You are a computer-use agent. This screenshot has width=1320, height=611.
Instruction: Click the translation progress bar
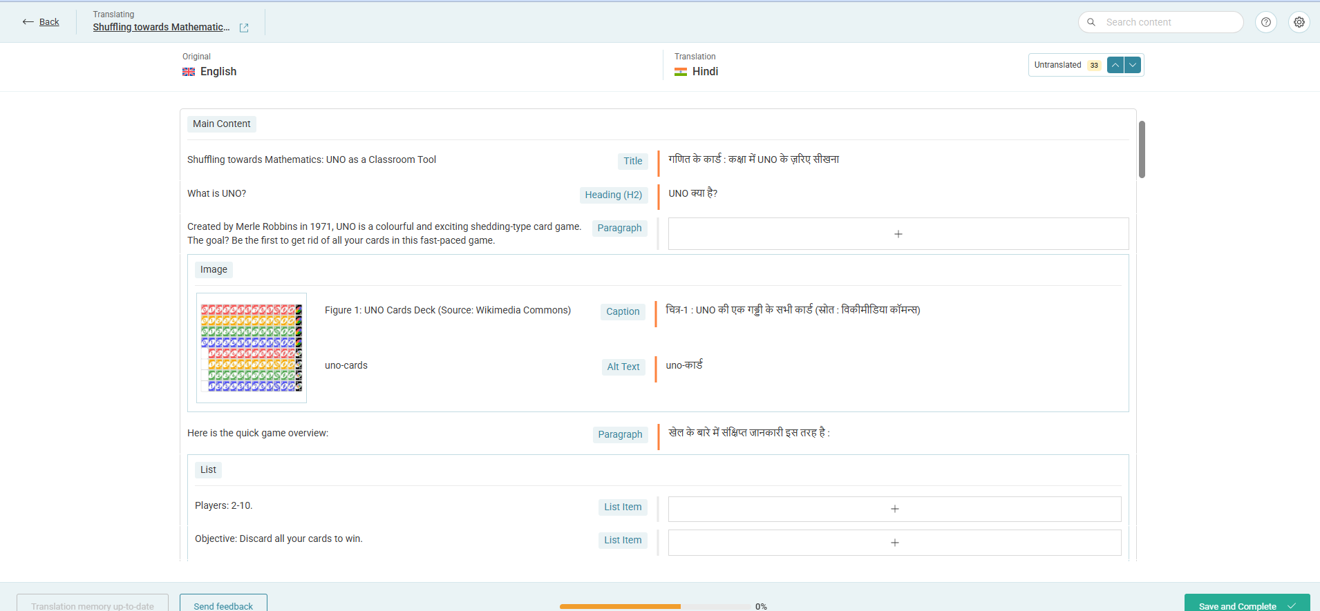(x=655, y=607)
